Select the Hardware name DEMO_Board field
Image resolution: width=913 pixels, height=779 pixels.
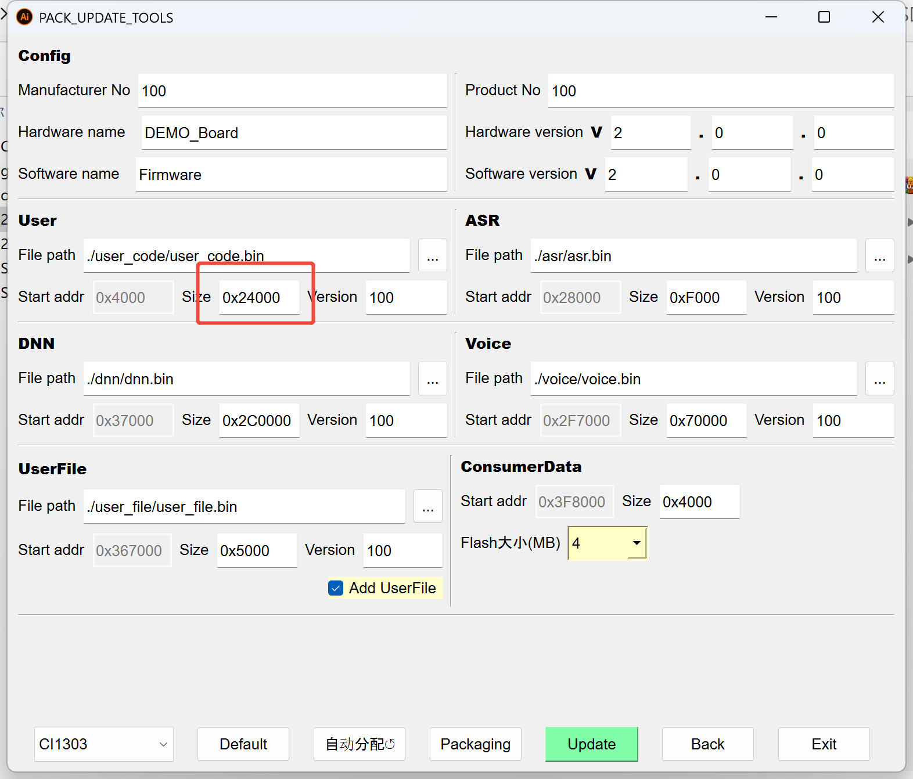point(293,133)
